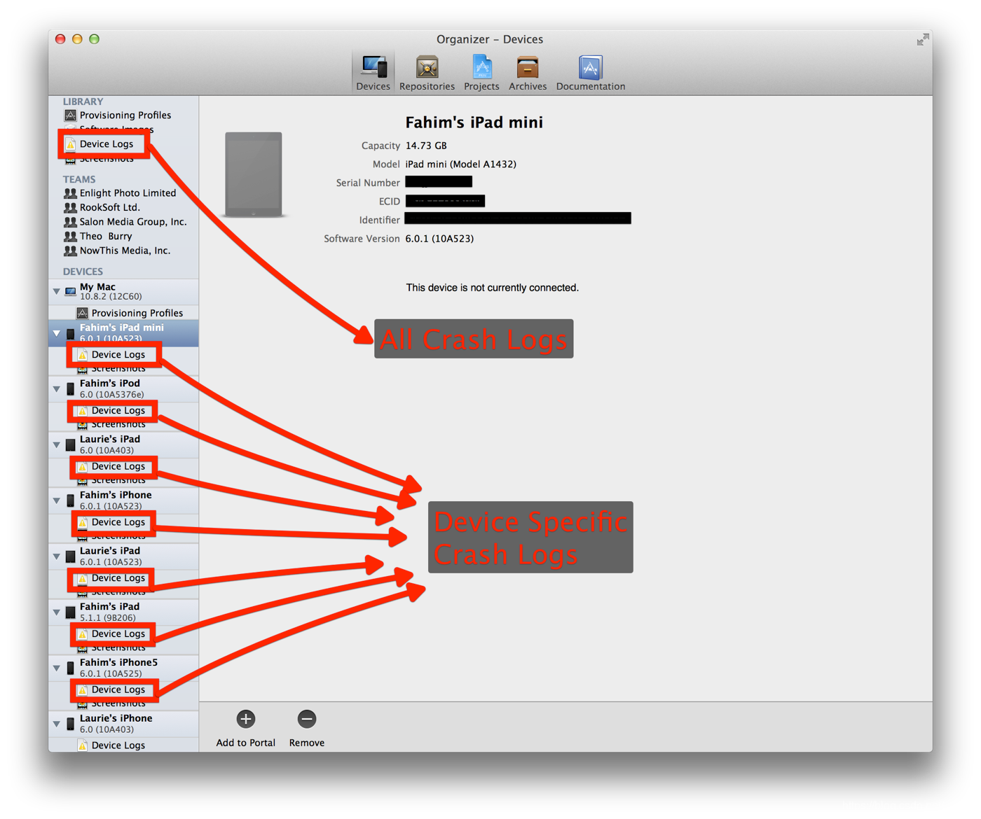The height and width of the screenshot is (819, 981).
Task: Select Fahim's iPhone device
Action: [x=123, y=500]
